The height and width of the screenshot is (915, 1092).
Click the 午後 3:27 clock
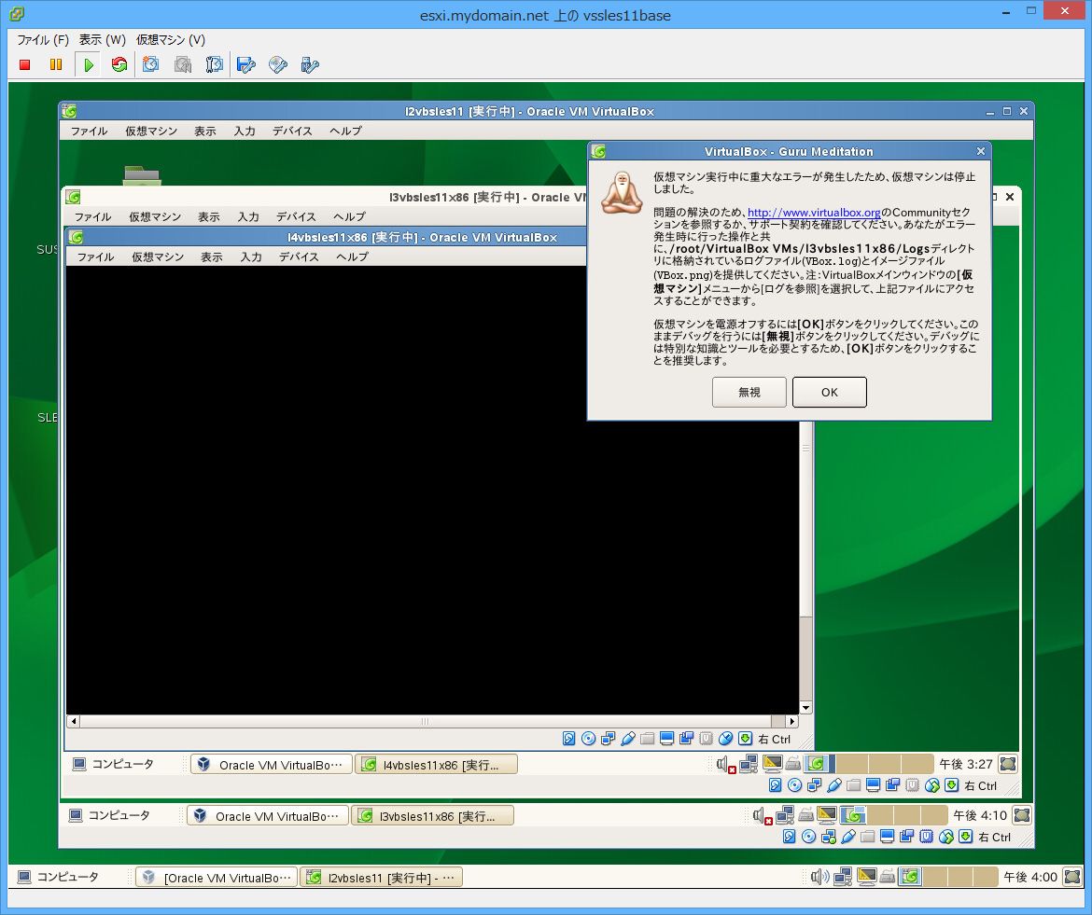(x=965, y=764)
